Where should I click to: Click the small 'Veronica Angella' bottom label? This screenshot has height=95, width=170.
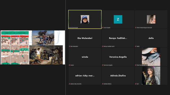(108, 65)
